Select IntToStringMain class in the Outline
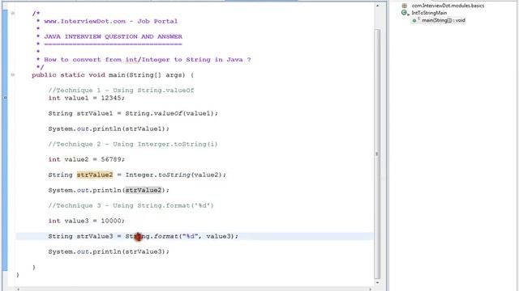519x291 pixels. coord(429,13)
